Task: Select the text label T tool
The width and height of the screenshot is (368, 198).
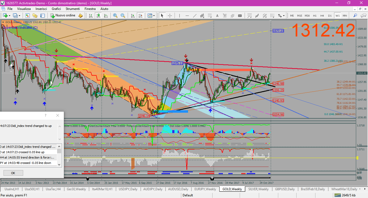Action: coord(225,16)
